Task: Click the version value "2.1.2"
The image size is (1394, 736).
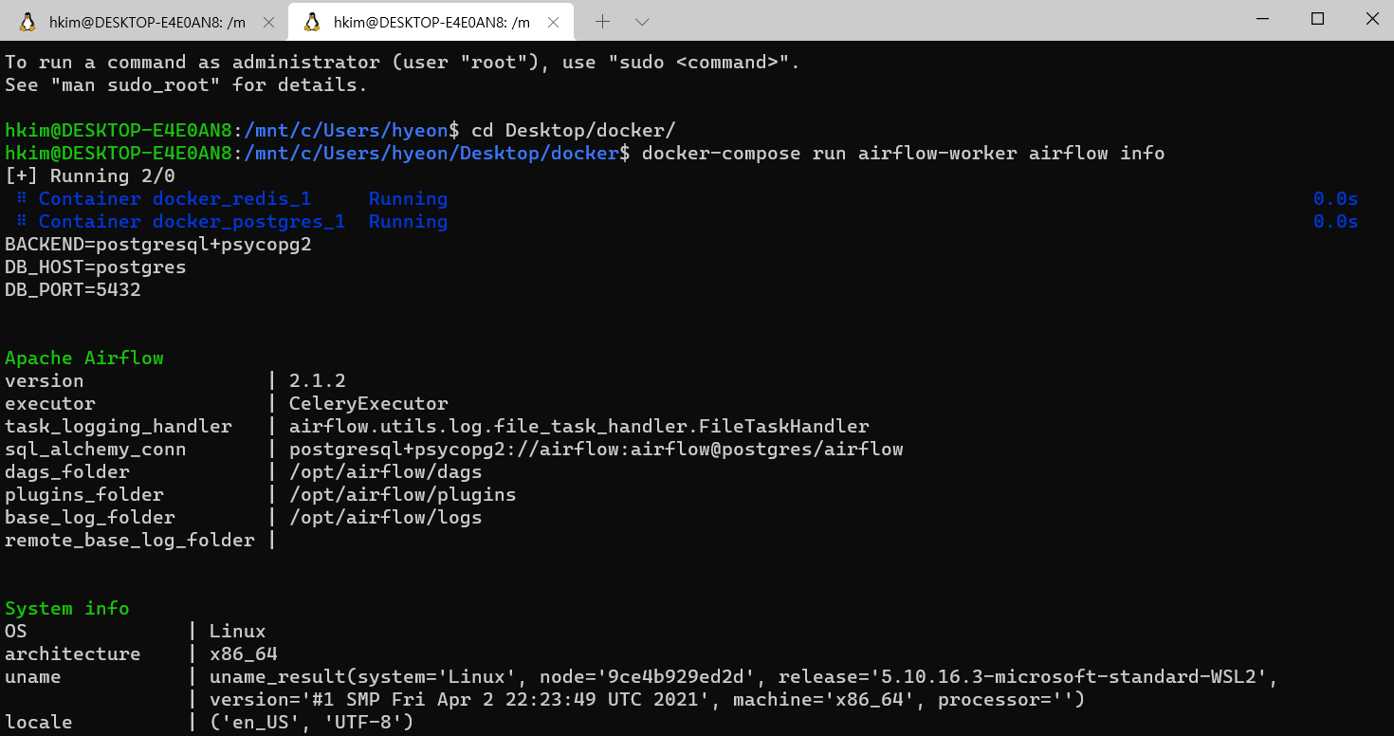Action: 318,381
